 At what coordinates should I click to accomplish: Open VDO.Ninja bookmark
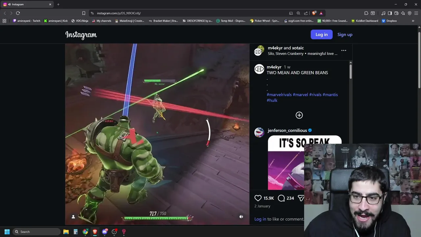click(x=80, y=21)
